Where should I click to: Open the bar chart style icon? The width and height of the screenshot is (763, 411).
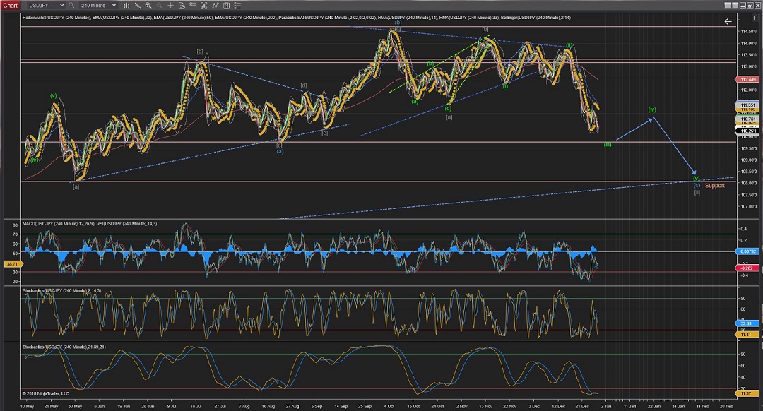126,6
